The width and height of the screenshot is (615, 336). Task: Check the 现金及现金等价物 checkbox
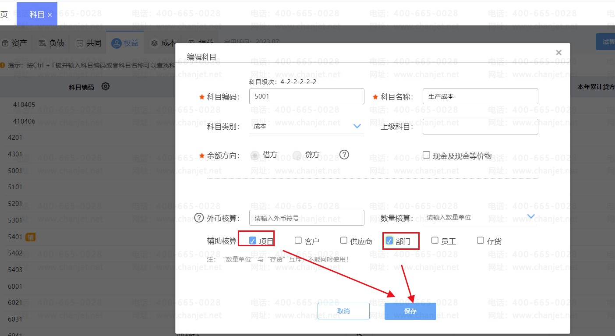pyautogui.click(x=426, y=155)
